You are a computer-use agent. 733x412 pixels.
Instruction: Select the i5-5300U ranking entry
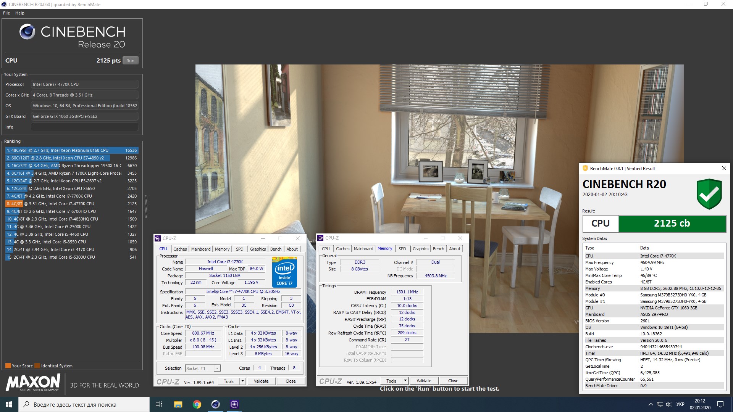(72, 257)
